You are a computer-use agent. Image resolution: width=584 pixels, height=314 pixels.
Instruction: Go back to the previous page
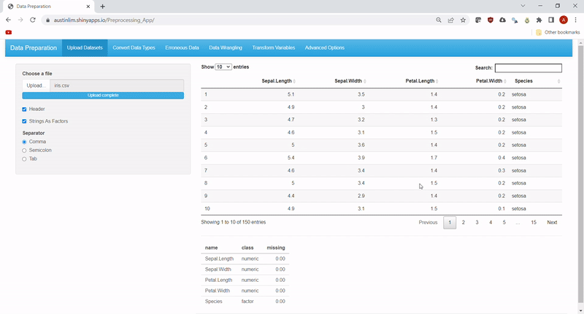(8, 20)
